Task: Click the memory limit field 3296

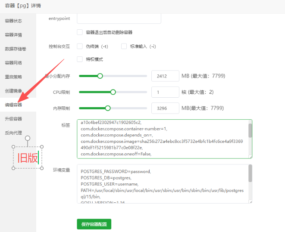Action: click(165, 108)
